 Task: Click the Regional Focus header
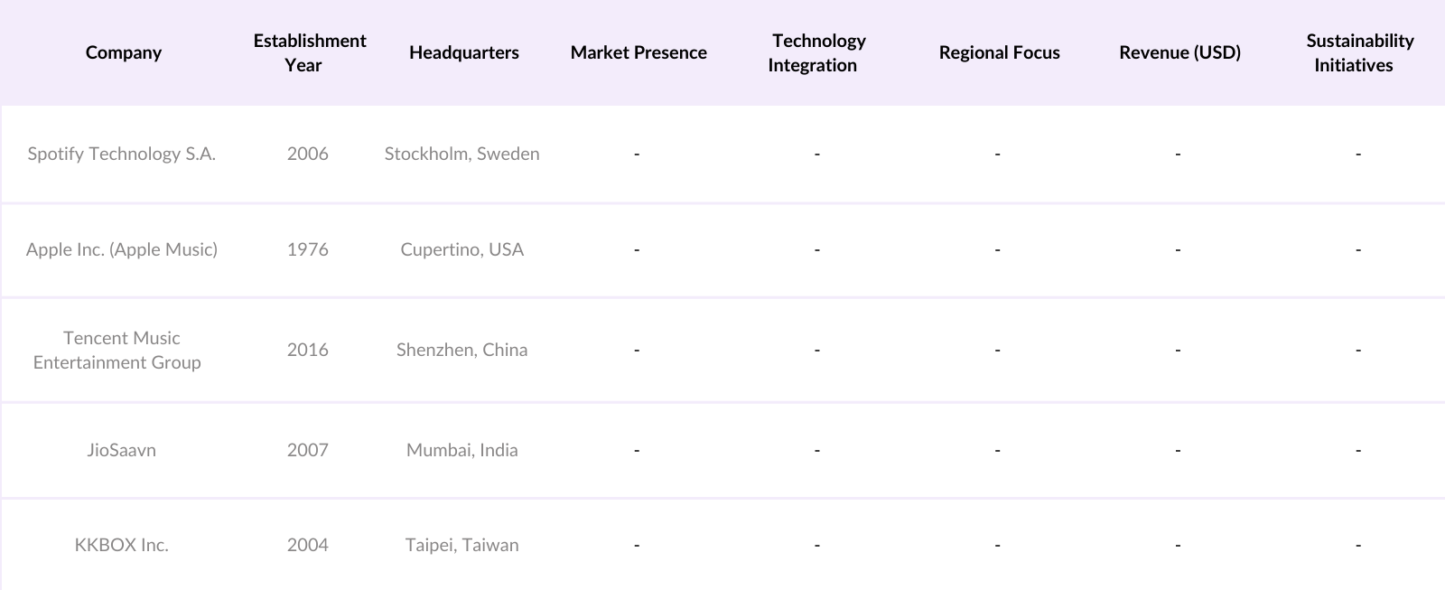999,52
